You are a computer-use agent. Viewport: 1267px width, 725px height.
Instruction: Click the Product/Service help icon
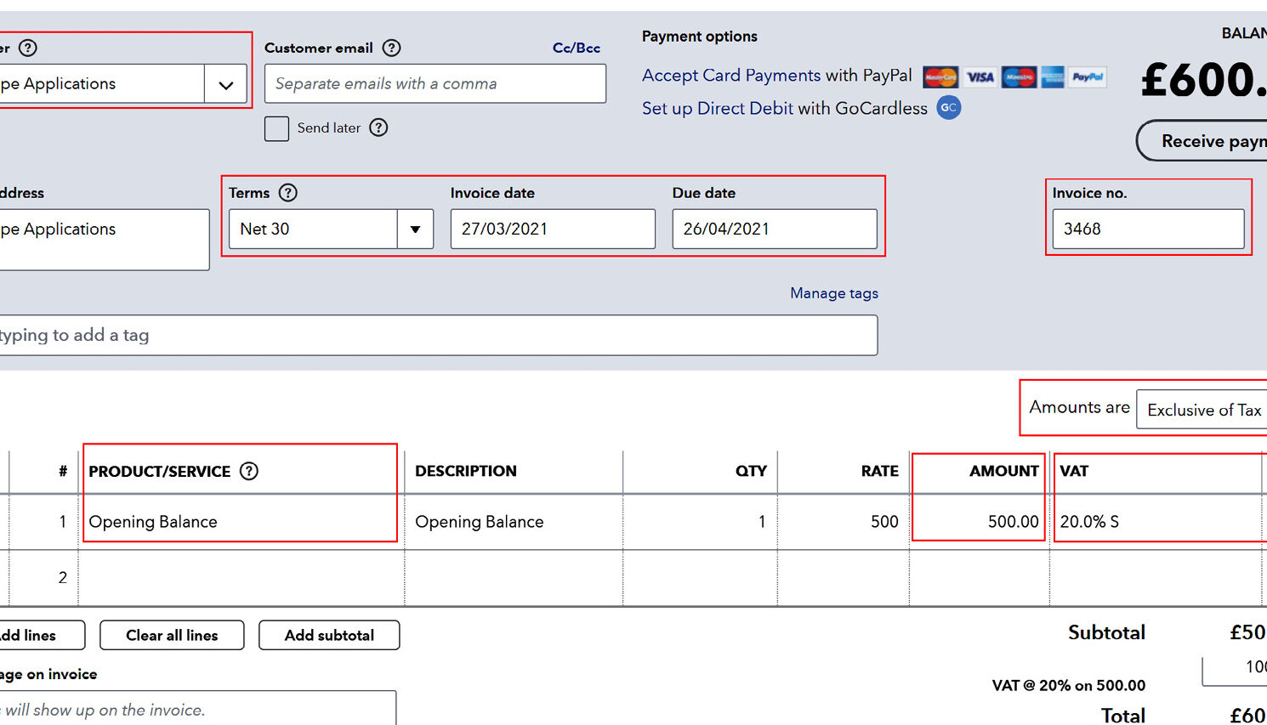(248, 471)
